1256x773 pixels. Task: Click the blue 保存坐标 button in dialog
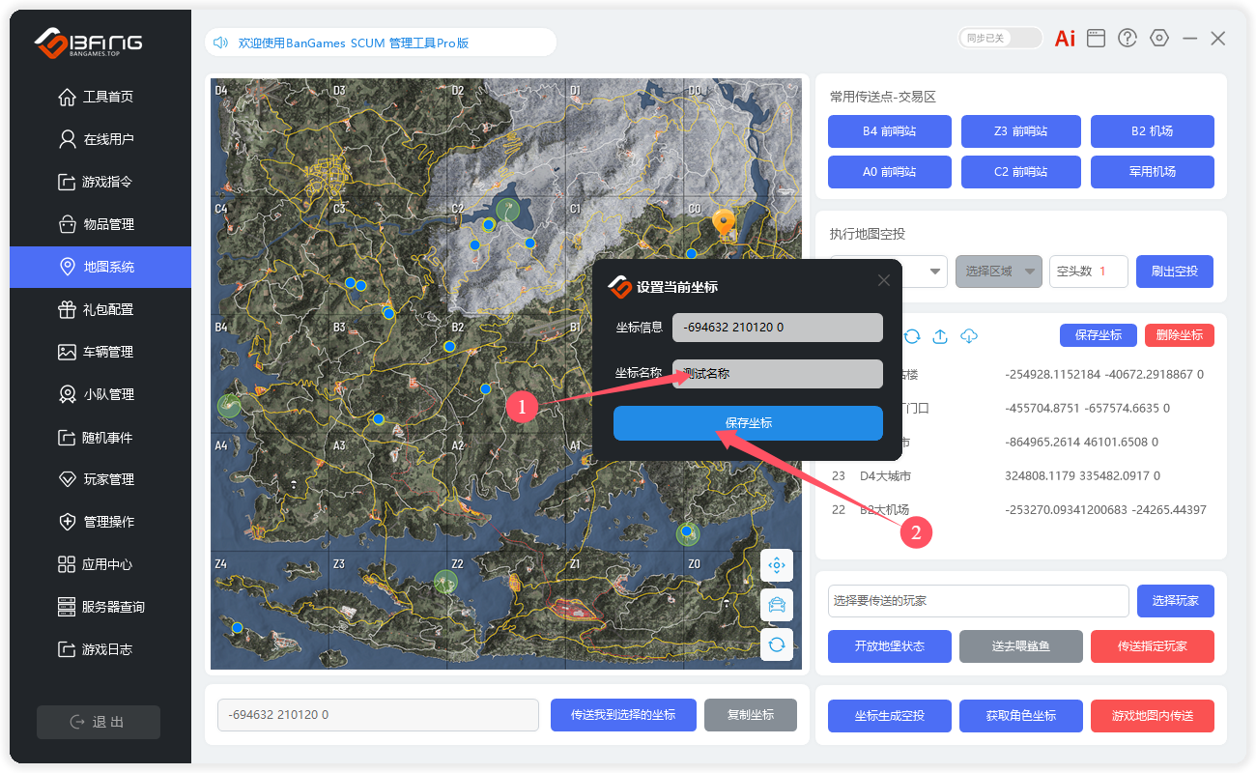(x=748, y=423)
